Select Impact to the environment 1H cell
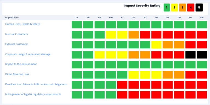The image size is (210, 105). coord(77,65)
